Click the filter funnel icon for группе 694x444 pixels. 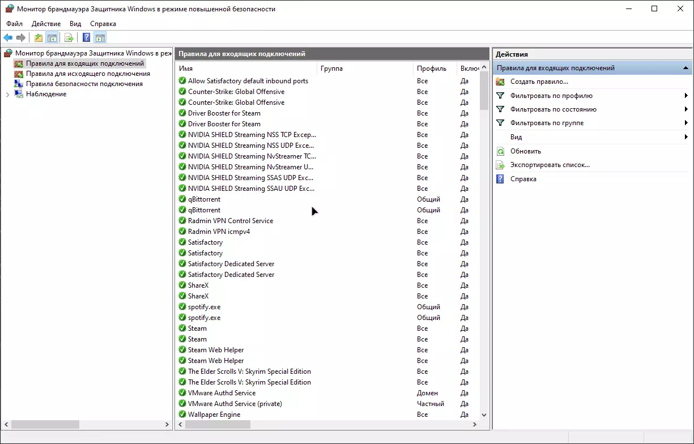click(x=500, y=123)
